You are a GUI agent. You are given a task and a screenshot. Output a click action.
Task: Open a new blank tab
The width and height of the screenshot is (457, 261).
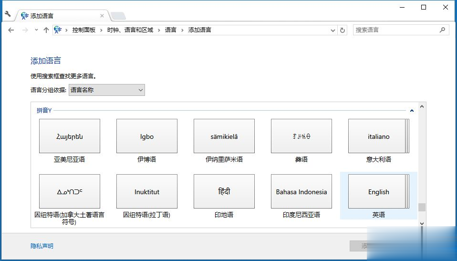click(x=118, y=16)
